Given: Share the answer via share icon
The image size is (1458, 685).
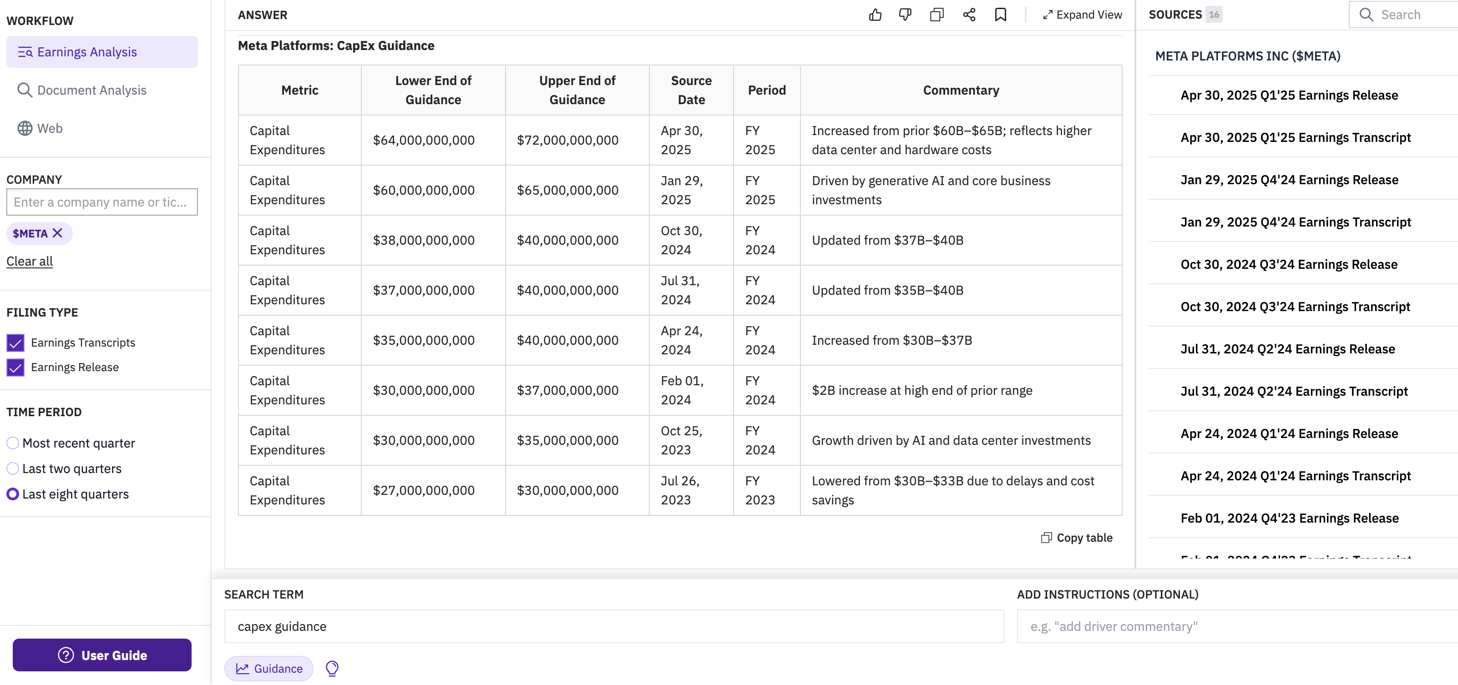Looking at the screenshot, I should (x=969, y=15).
